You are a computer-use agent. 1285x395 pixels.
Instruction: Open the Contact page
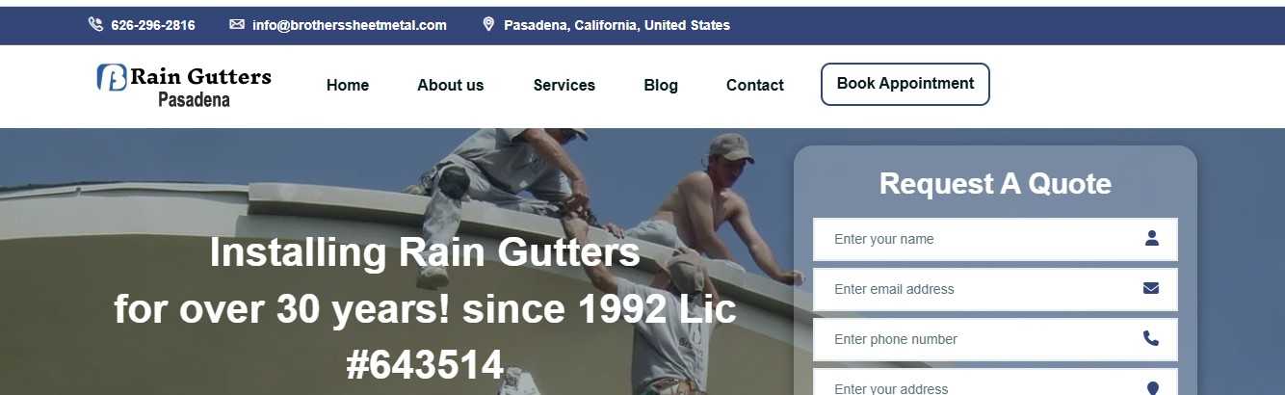(x=755, y=85)
